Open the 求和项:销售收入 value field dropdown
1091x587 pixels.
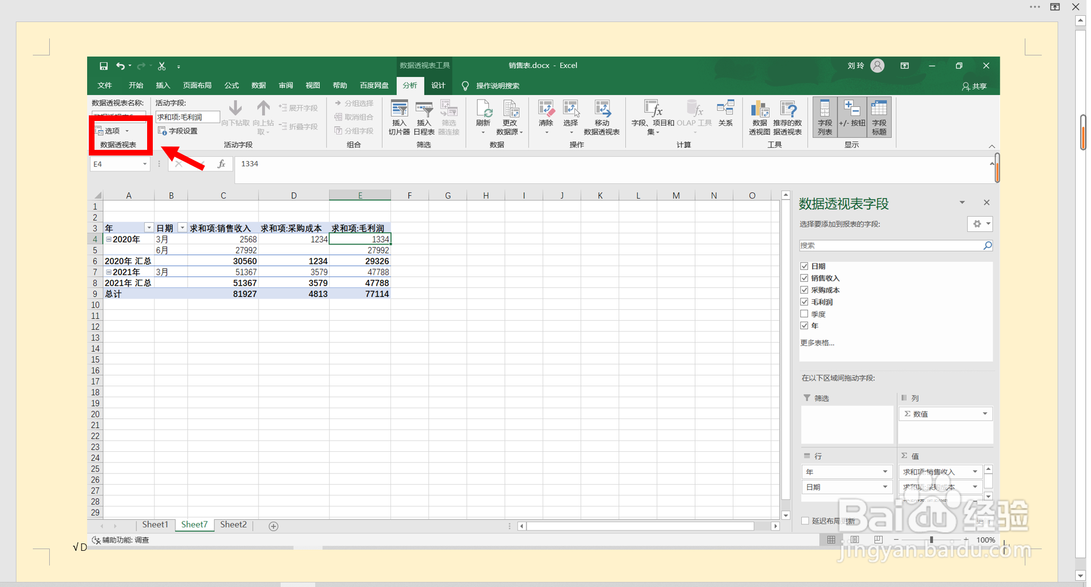click(975, 472)
